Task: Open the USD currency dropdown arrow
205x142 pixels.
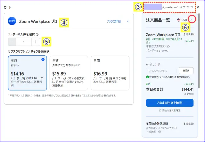Action: [191, 20]
